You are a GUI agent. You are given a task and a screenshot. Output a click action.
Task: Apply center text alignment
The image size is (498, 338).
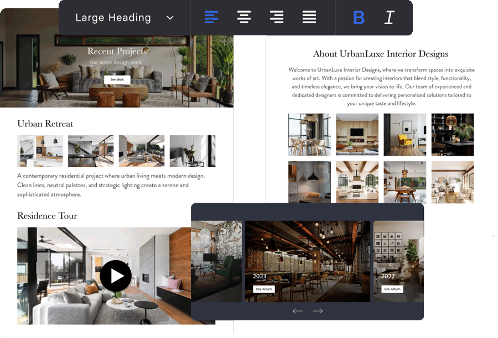244,18
